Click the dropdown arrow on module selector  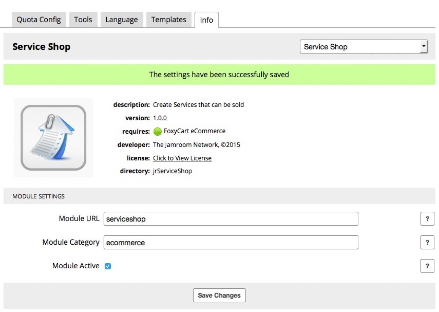pos(424,47)
